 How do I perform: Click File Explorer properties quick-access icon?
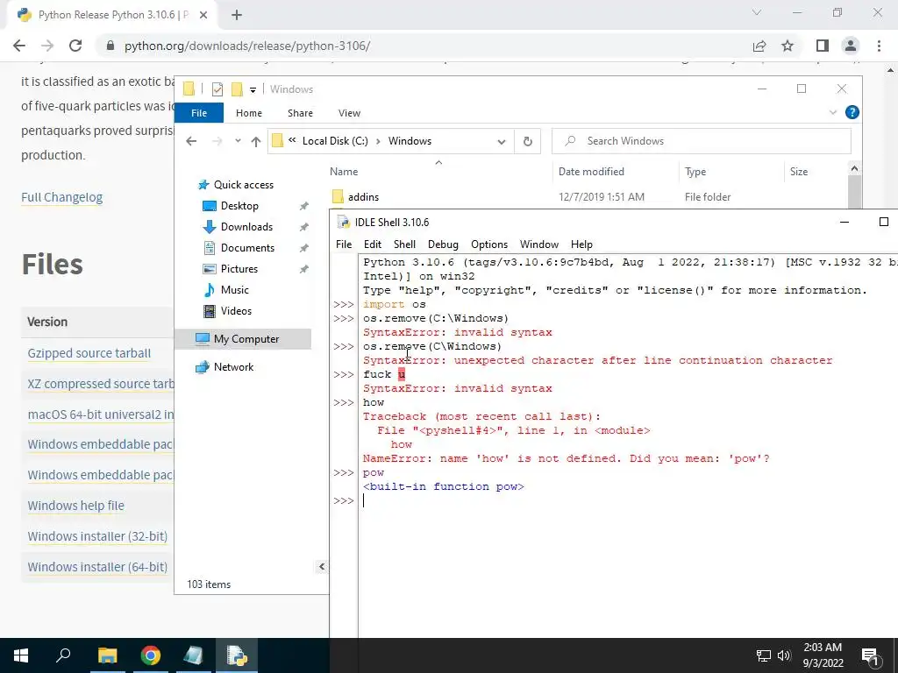[217, 89]
